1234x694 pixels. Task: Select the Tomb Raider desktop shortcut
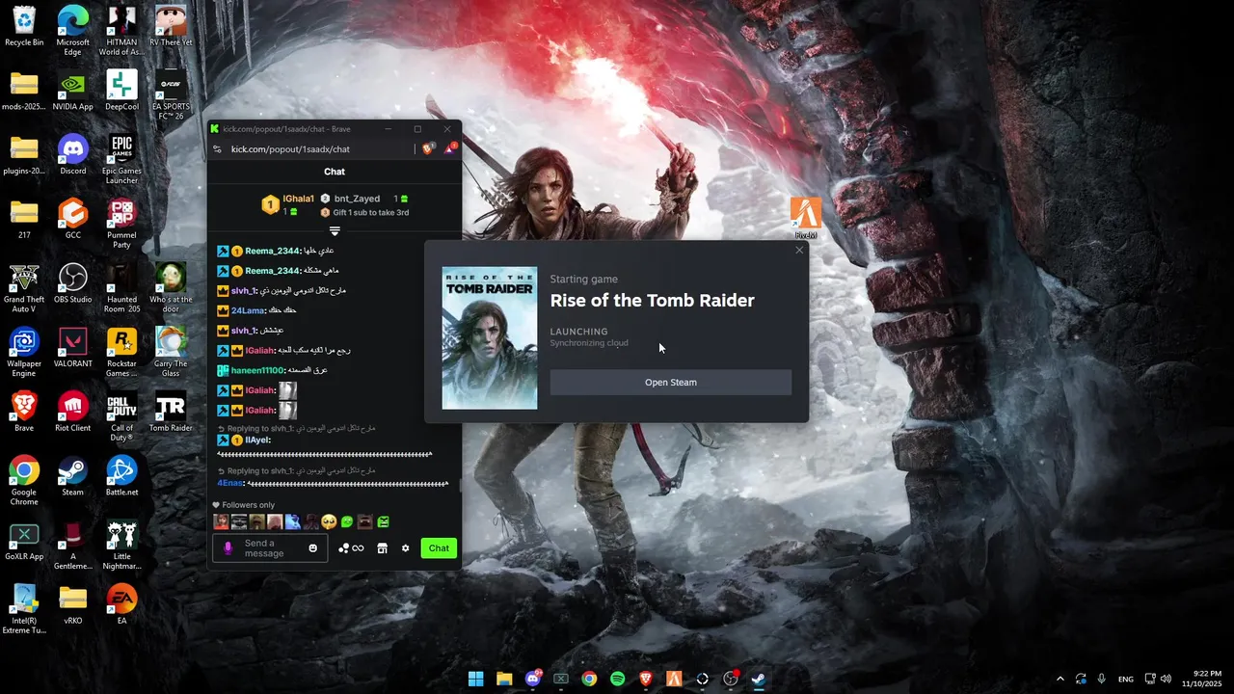tap(171, 413)
